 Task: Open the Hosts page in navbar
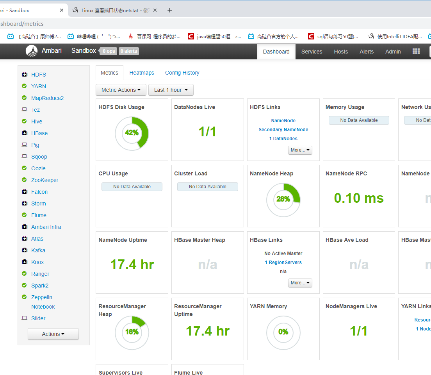click(341, 52)
